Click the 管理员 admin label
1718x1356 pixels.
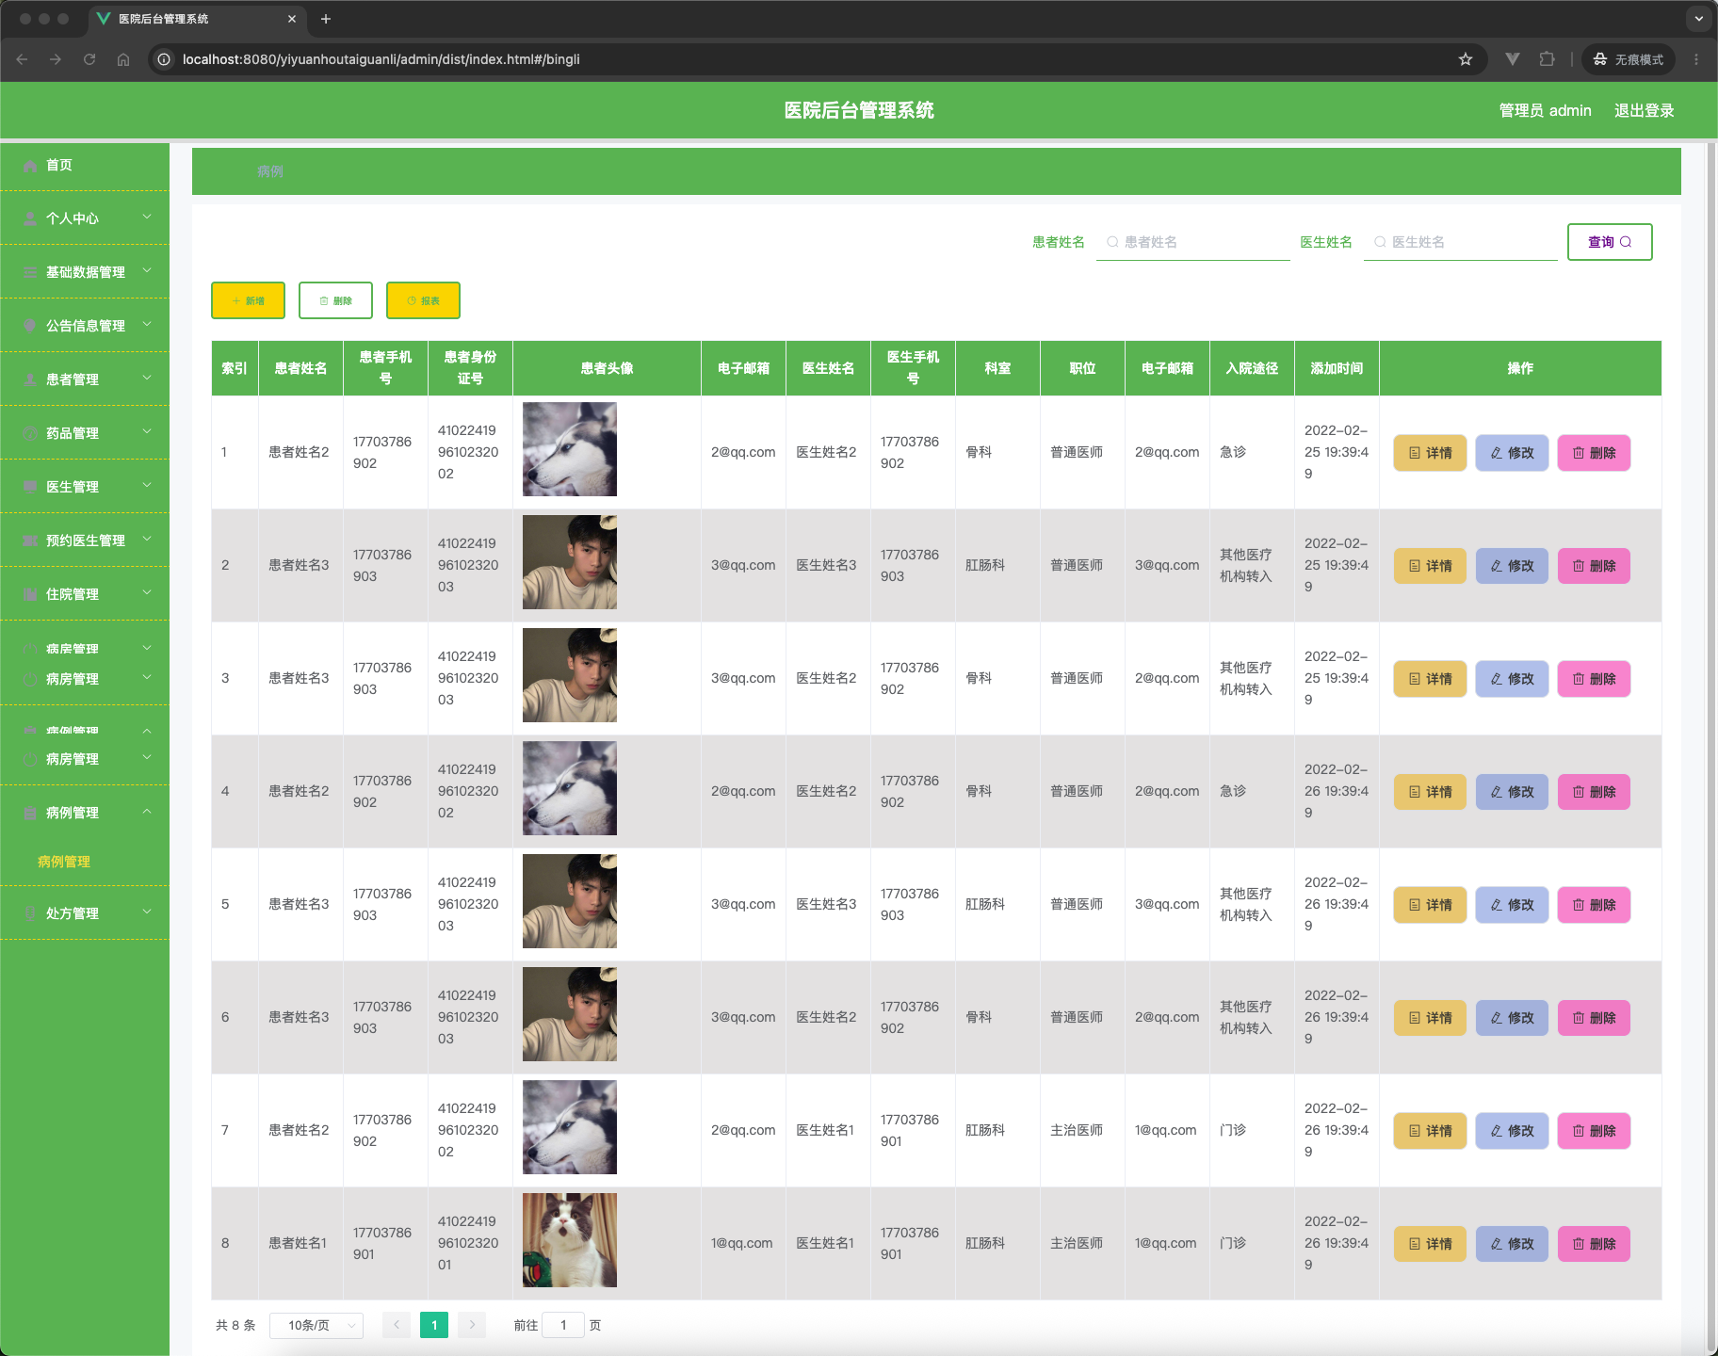[1546, 110]
